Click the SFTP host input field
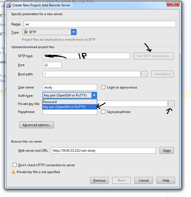 86,56
